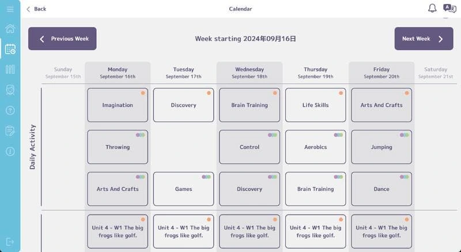The height and width of the screenshot is (252, 461).
Task: Click the help question mark sidebar icon
Action: point(10,110)
